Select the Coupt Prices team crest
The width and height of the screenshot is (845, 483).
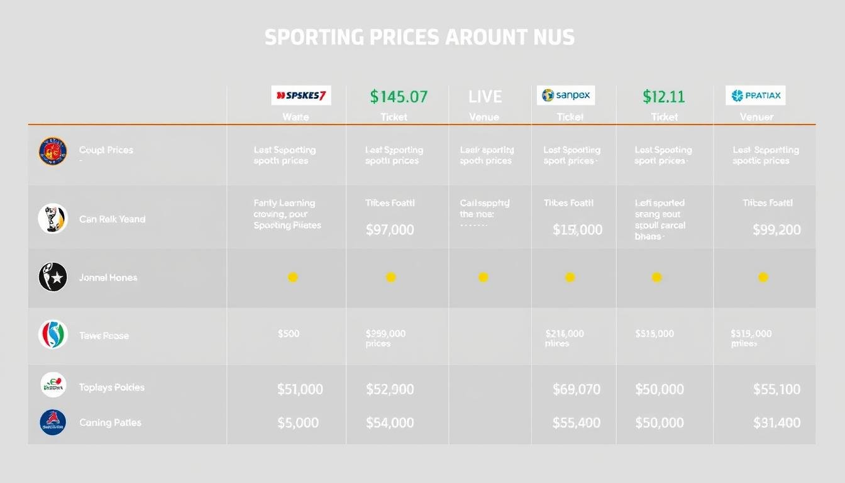coord(53,152)
